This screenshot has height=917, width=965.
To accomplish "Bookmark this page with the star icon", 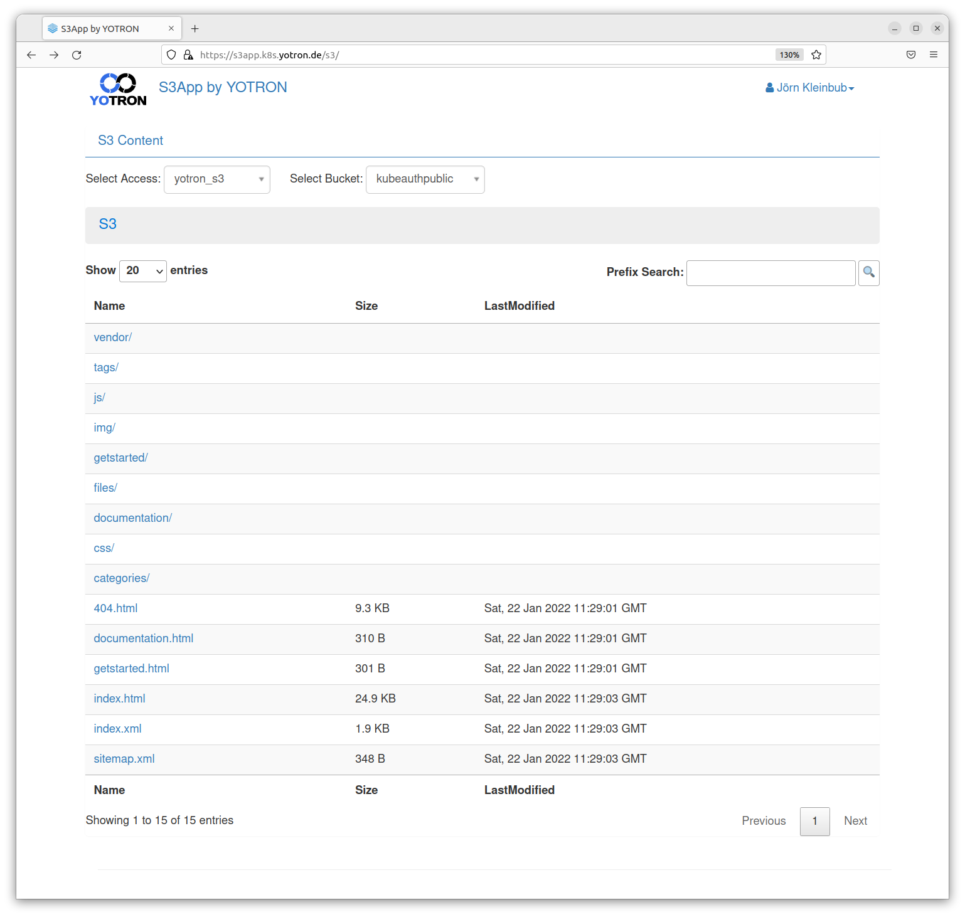I will (x=816, y=55).
